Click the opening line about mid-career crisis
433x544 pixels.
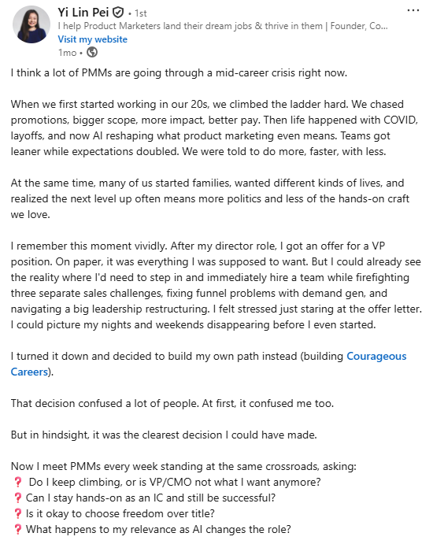[179, 73]
